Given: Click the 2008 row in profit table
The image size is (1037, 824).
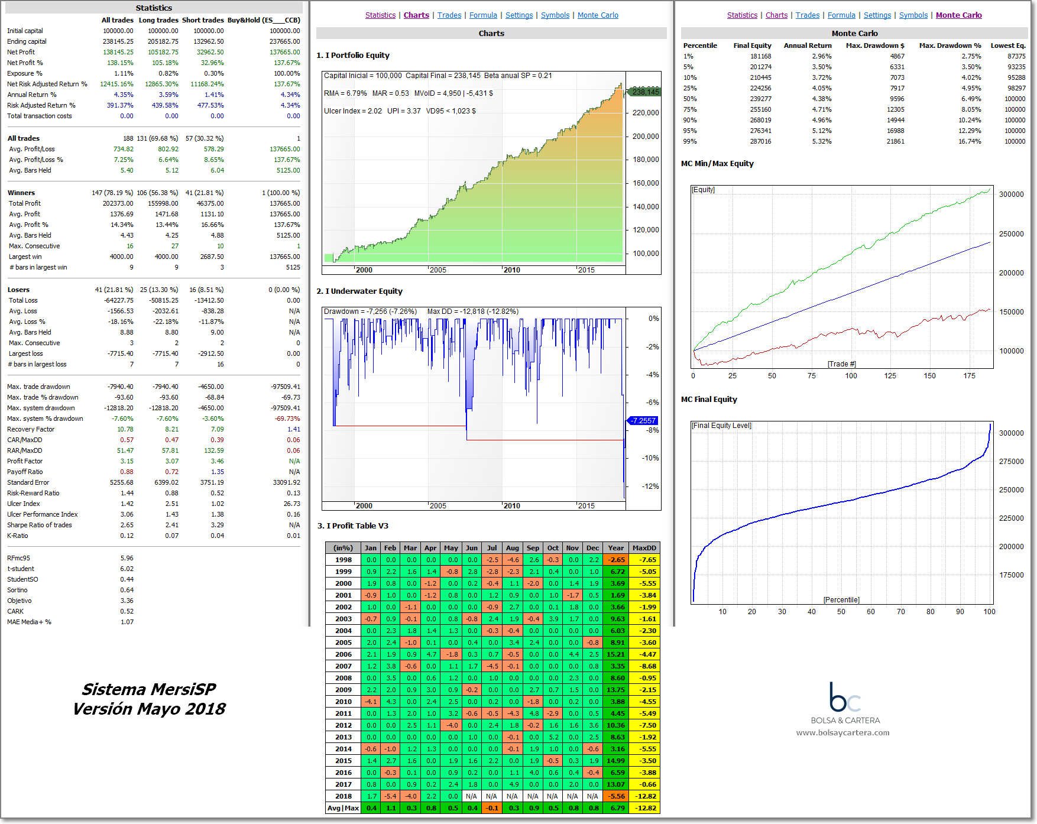Looking at the screenshot, I should point(492,678).
